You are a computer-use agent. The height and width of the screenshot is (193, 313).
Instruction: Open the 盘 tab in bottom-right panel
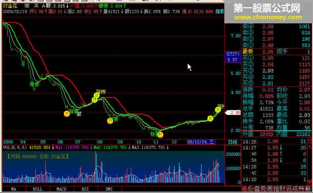point(257,189)
